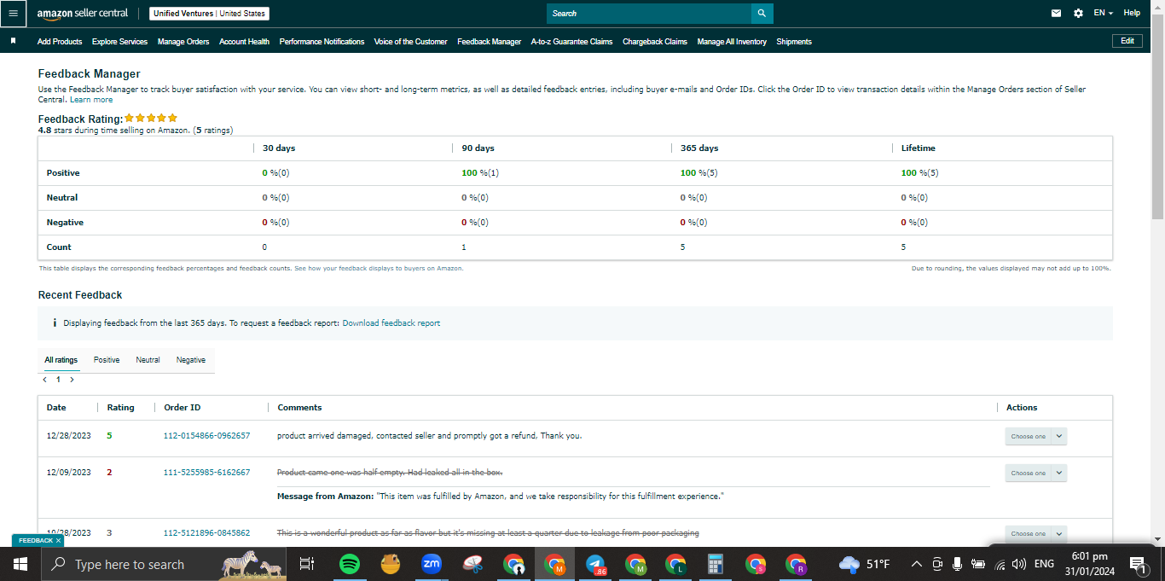This screenshot has width=1165, height=581.
Task: Open Calculator from the taskbar
Action: (716, 564)
